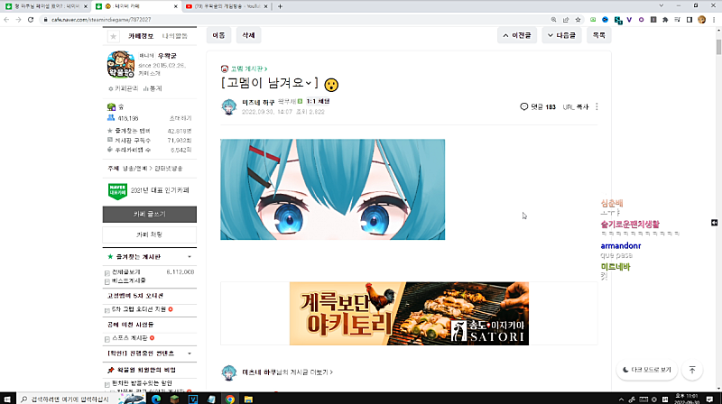
Task: Click the favorite cafe star icon
Action: click(114, 36)
